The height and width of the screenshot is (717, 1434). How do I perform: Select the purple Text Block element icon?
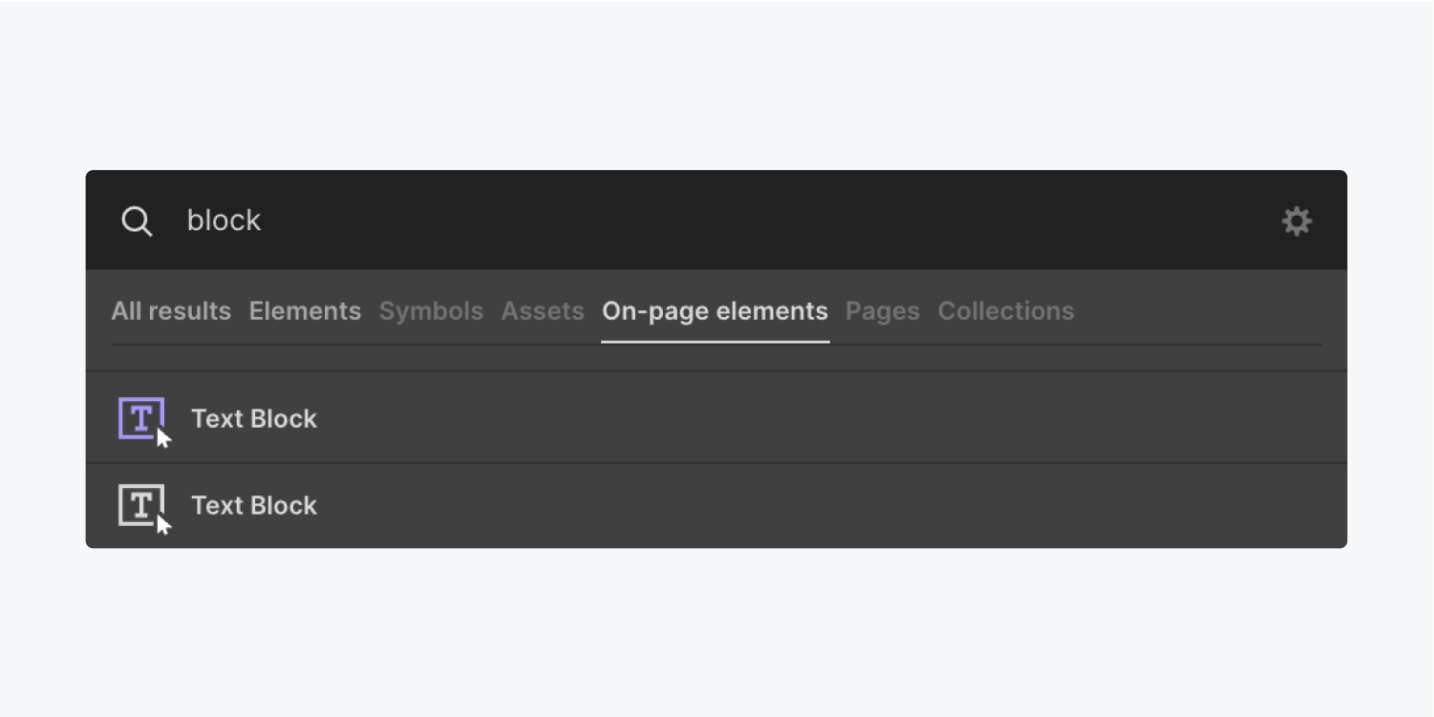point(141,417)
